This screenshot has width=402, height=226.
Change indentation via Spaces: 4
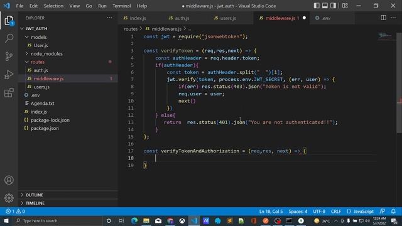[298, 212]
